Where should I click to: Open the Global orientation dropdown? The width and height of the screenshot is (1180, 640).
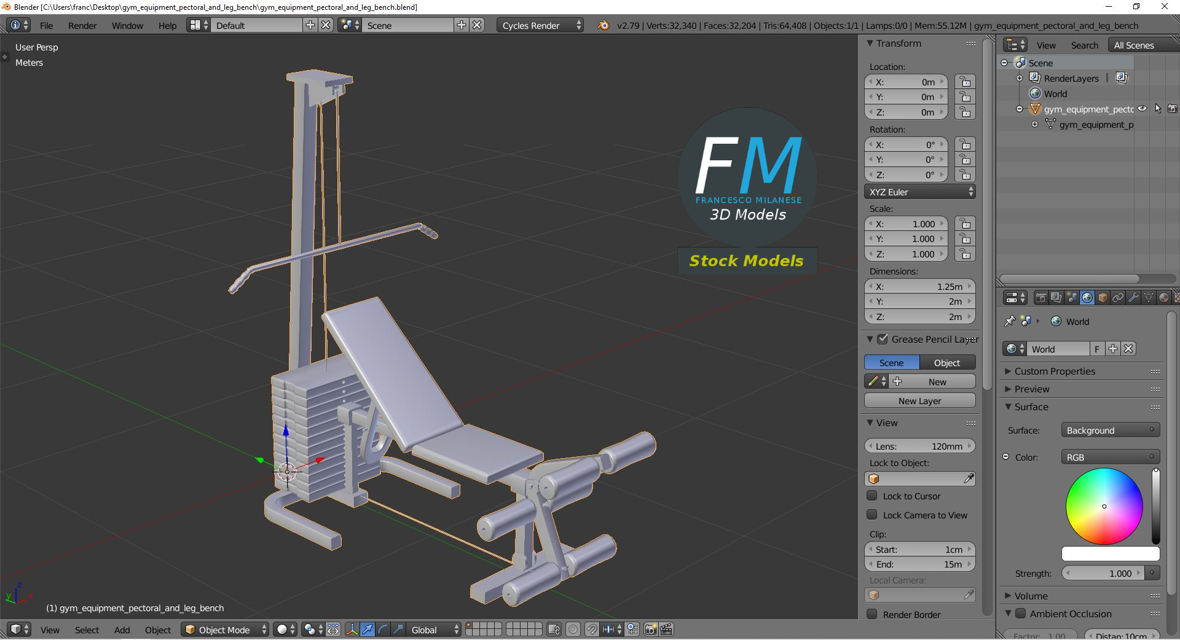pos(434,630)
